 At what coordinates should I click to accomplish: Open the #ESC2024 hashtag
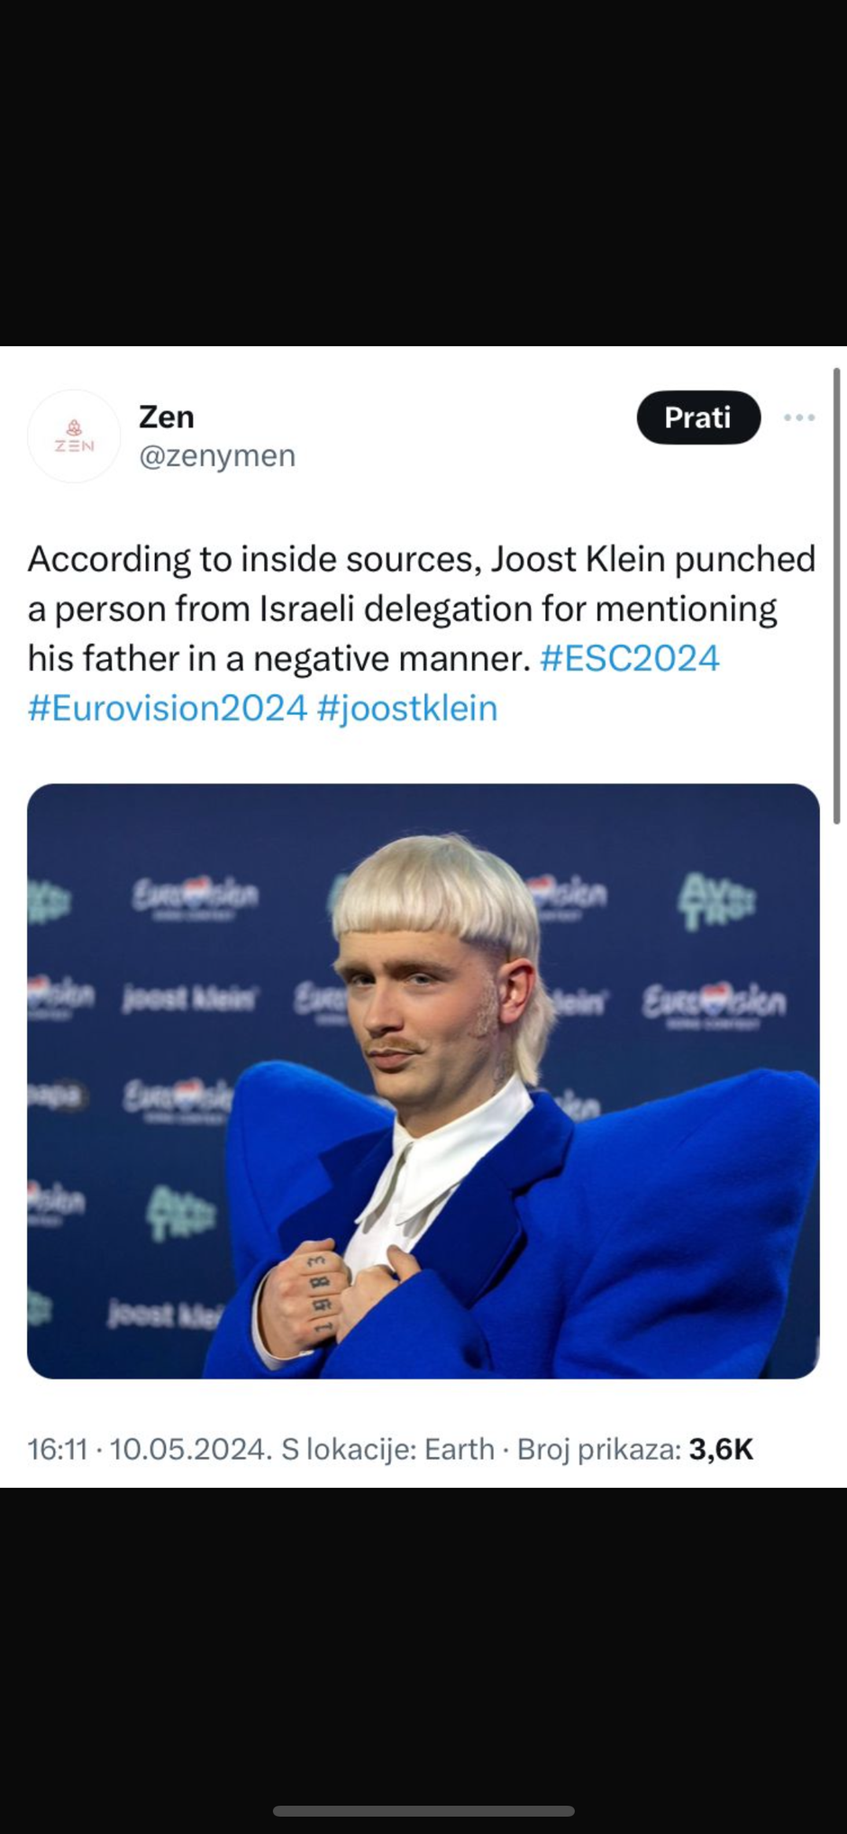coord(629,658)
